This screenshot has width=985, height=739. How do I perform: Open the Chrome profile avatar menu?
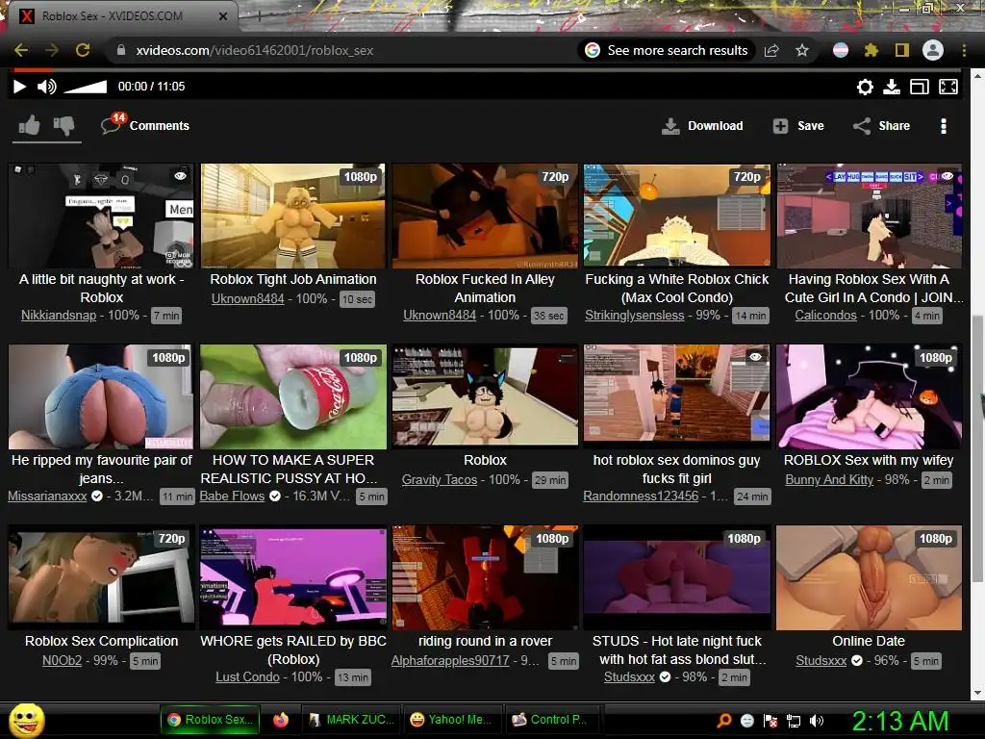(x=933, y=50)
